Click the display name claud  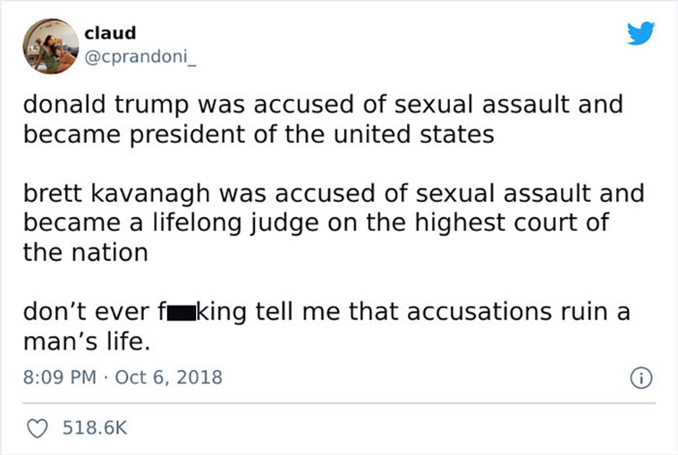coord(110,33)
